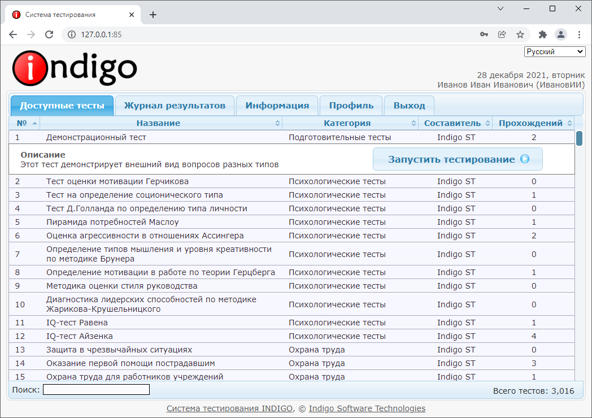This screenshot has height=418, width=592.
Task: Click the description text about question types
Action: (150, 164)
